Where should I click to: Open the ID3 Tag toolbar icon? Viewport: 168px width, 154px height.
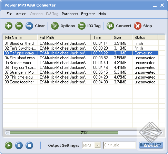82,26
